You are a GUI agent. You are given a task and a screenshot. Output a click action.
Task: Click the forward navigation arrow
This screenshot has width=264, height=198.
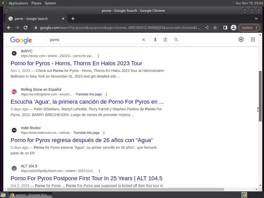17,28
